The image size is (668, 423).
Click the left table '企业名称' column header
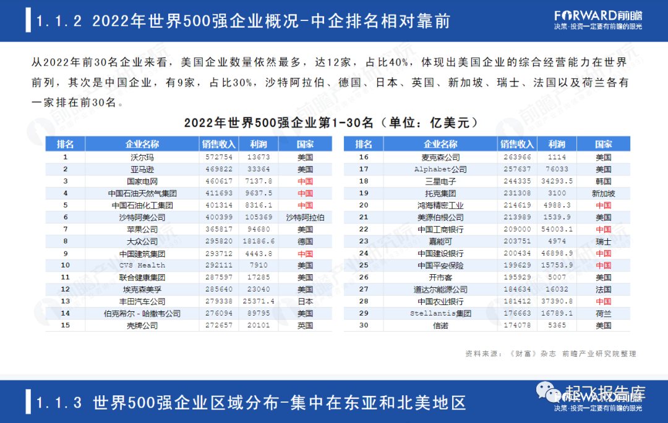click(142, 144)
